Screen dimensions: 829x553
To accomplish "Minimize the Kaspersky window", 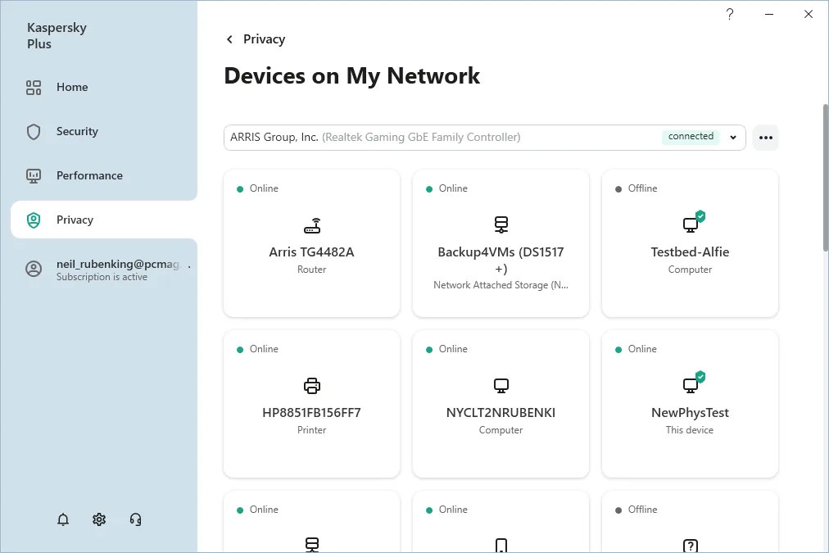I will pos(769,14).
